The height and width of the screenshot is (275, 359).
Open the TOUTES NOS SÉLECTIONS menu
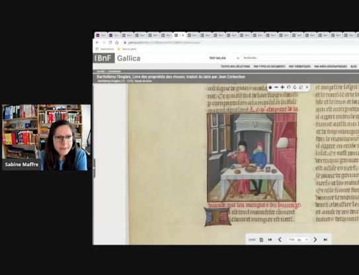[x=235, y=66]
